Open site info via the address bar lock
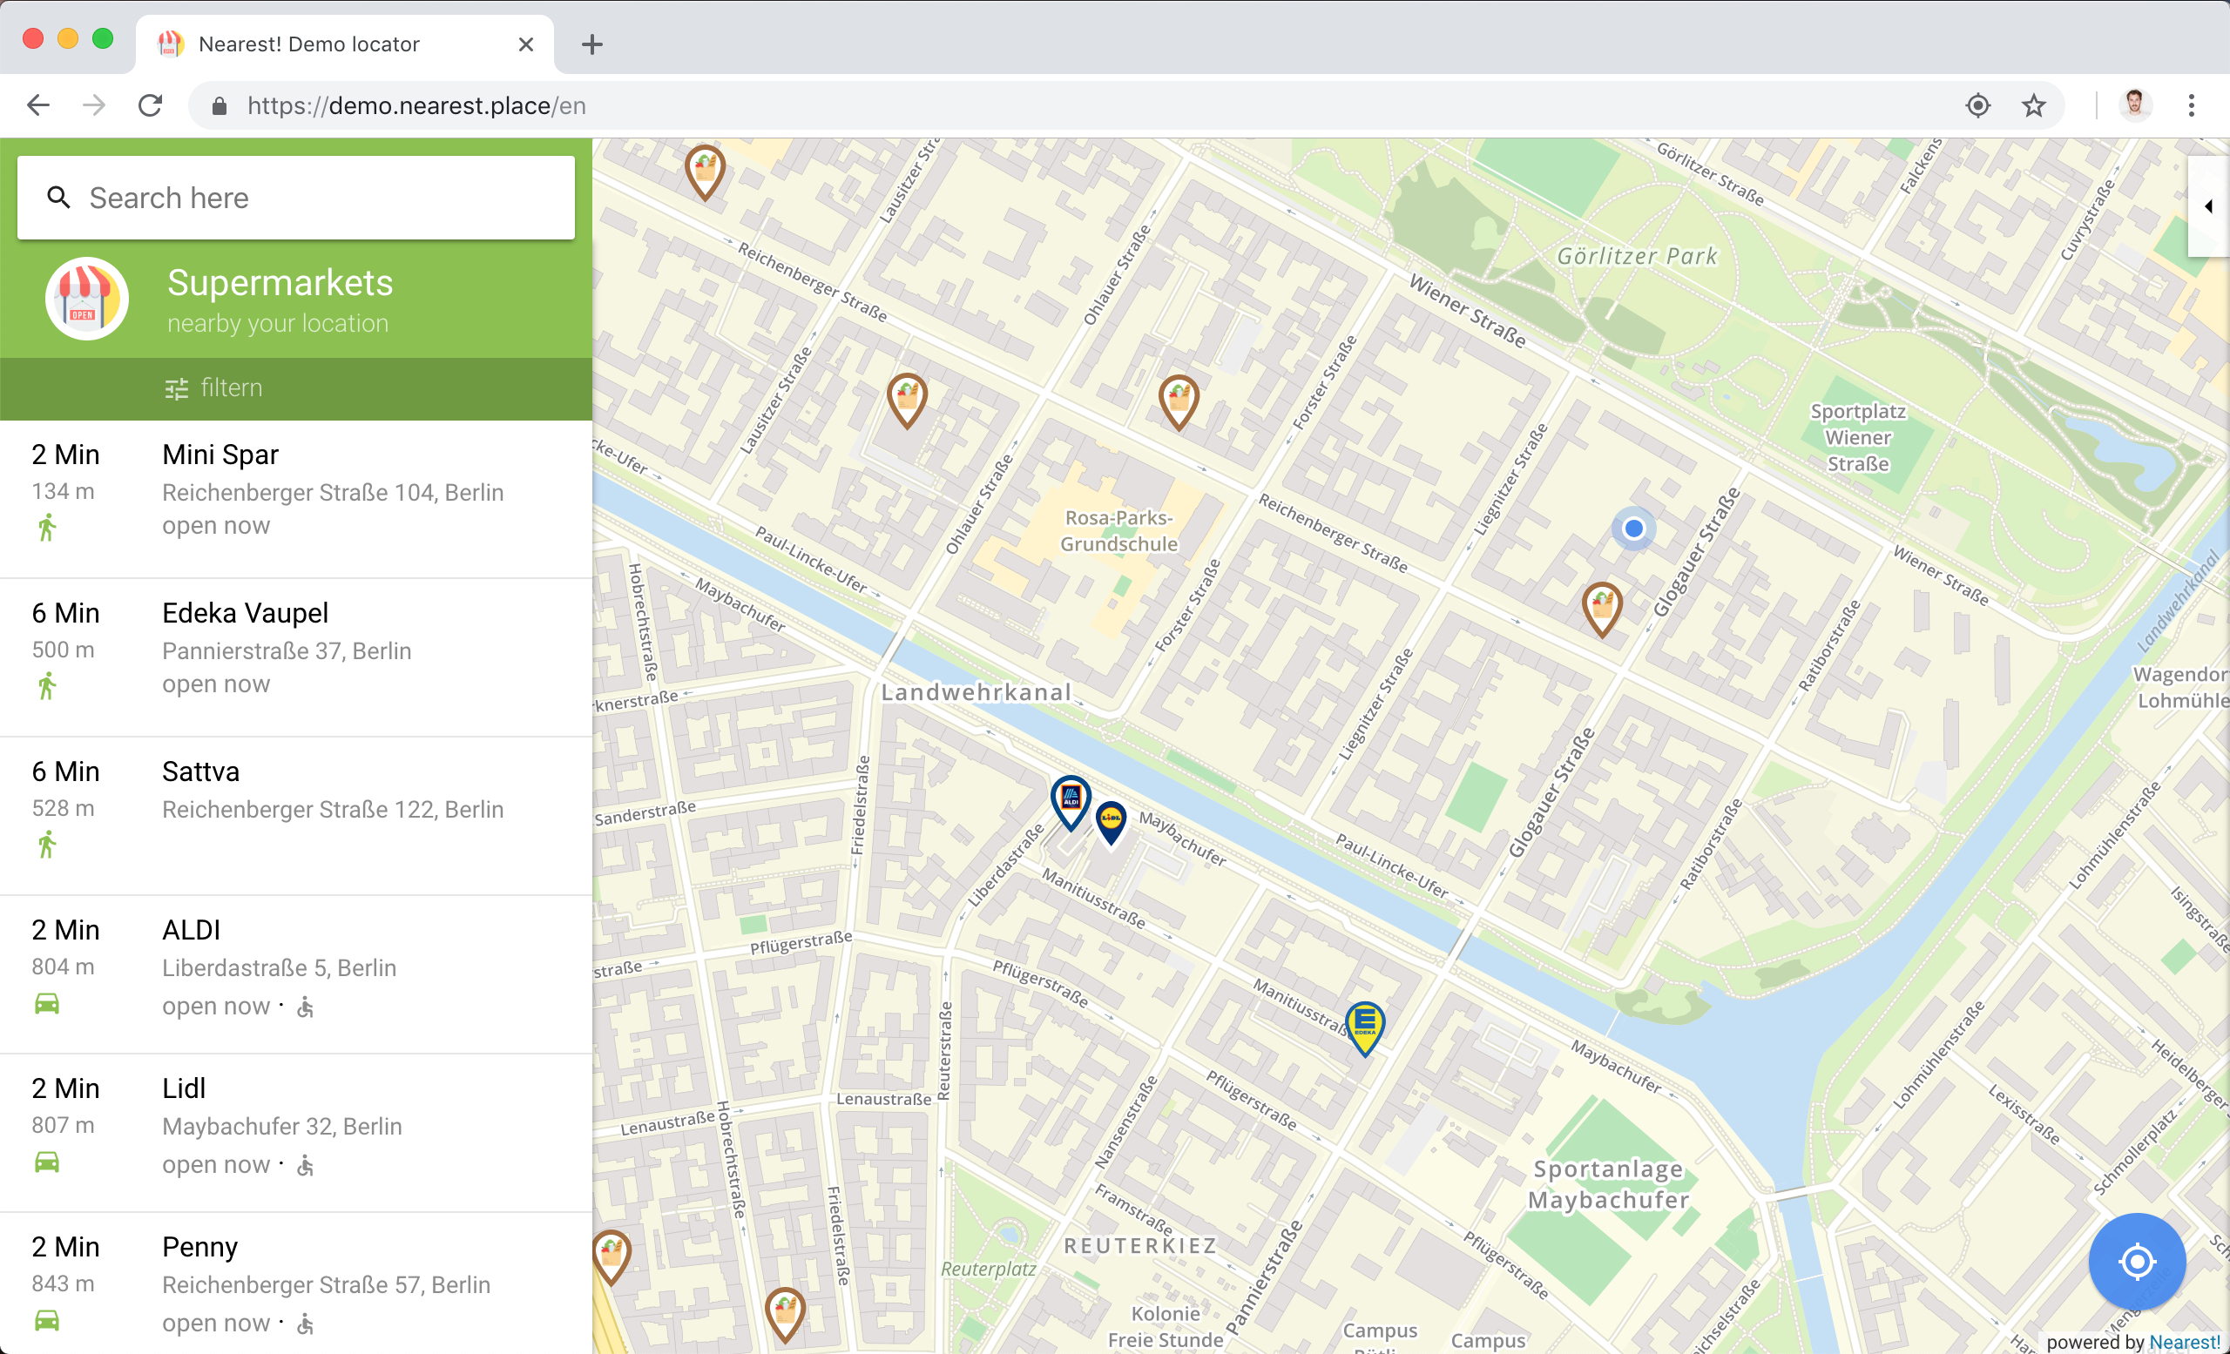Screen dimensions: 2230x1354 coord(218,104)
